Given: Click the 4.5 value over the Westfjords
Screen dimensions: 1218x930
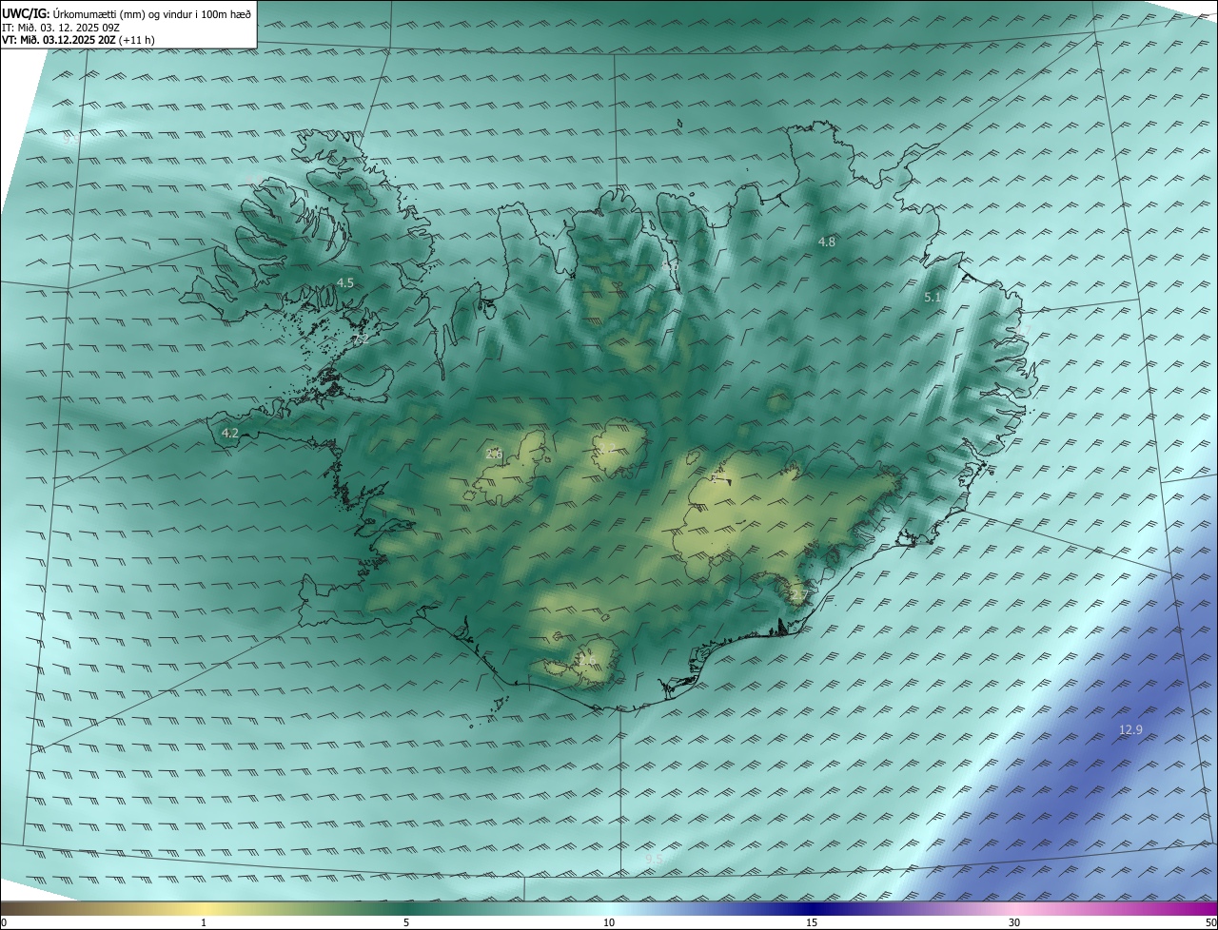Looking at the screenshot, I should click(345, 282).
